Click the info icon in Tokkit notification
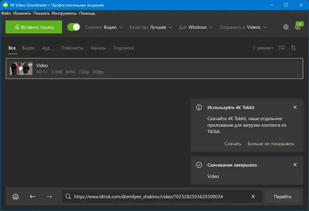The image size is (309, 211). click(x=199, y=107)
